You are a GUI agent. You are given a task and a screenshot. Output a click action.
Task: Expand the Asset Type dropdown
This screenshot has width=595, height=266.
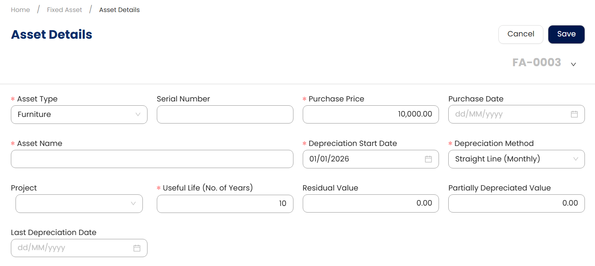[79, 115]
